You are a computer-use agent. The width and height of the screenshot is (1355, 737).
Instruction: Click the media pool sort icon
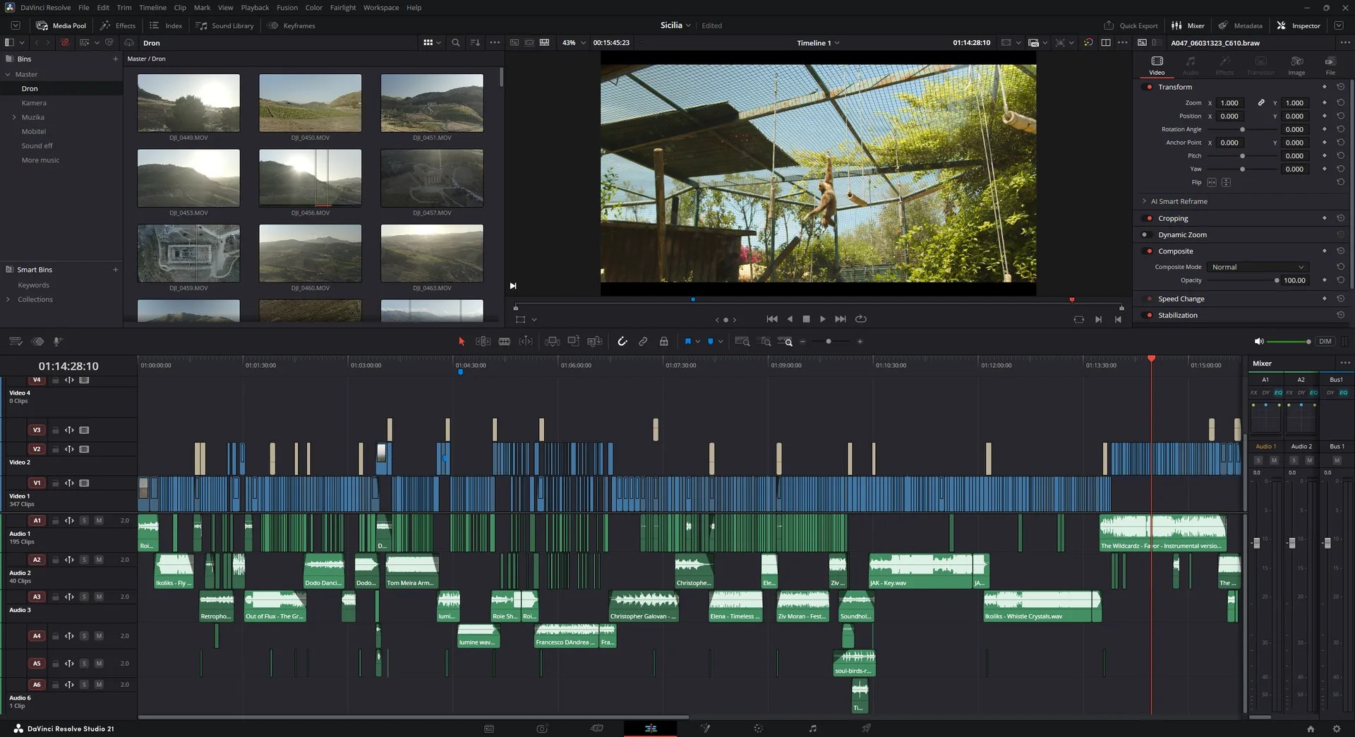pos(475,43)
